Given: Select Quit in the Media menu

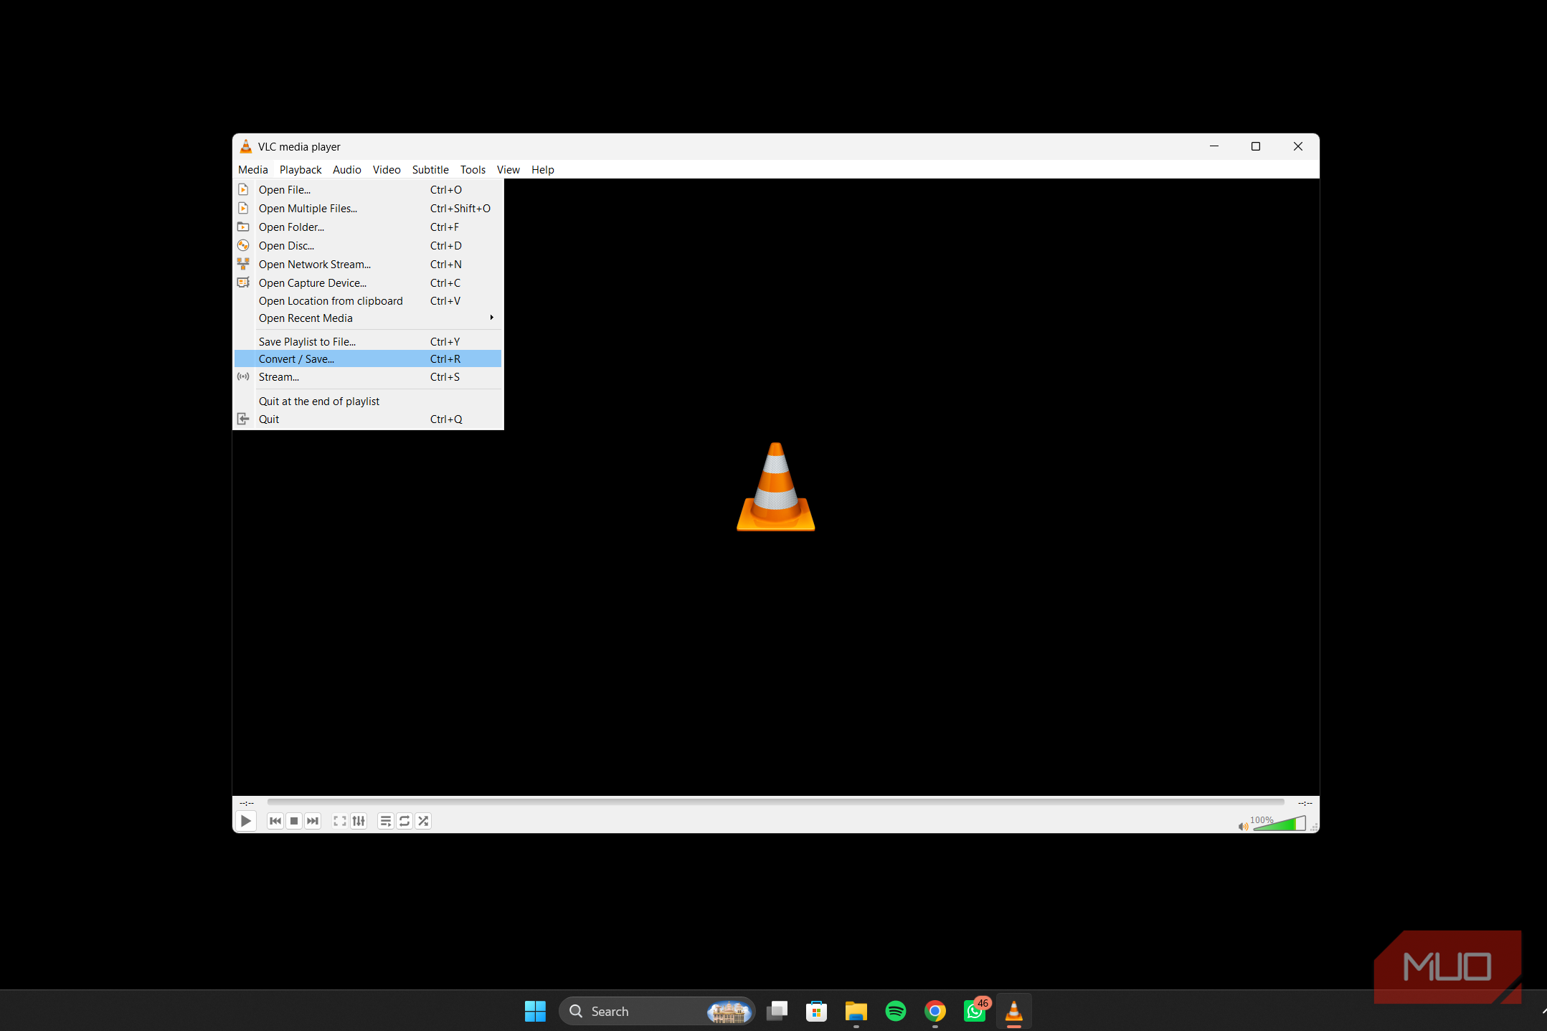Looking at the screenshot, I should 368,419.
